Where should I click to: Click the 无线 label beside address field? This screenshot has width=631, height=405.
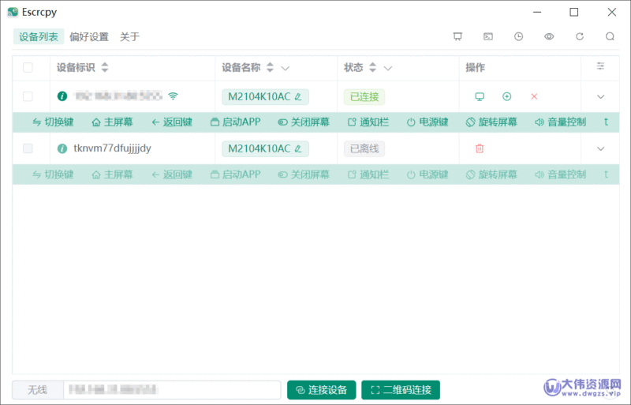click(37, 390)
